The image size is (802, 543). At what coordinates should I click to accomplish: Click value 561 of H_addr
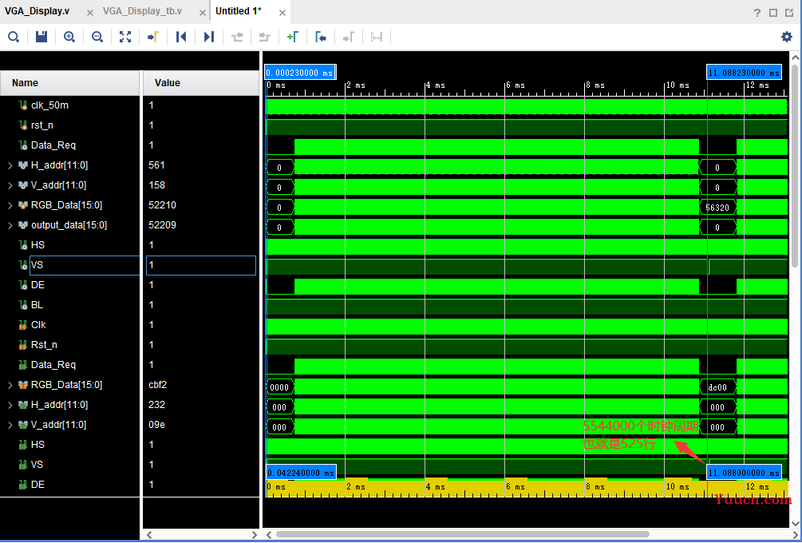(x=156, y=165)
